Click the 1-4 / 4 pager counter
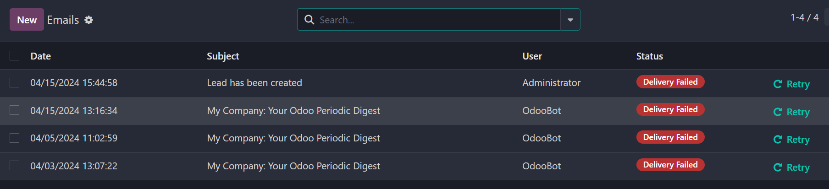829x189 pixels. tap(804, 17)
